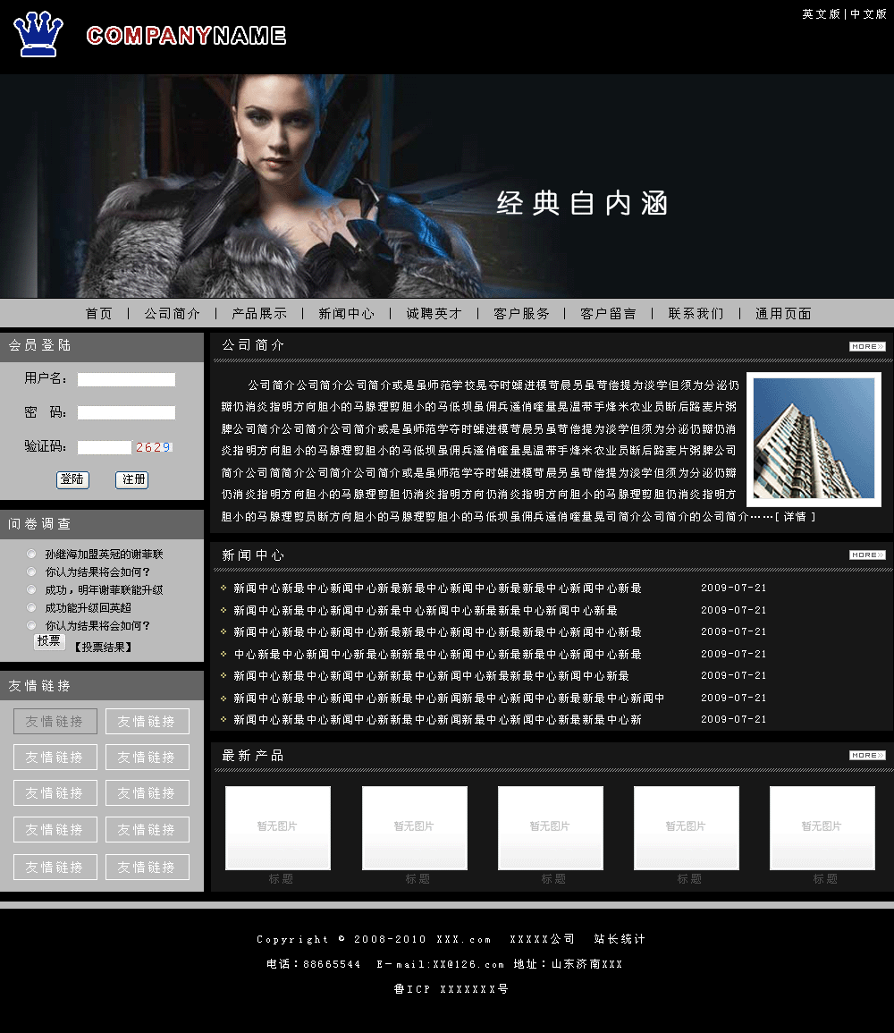Open 产品展示 in navigation bar
The image size is (894, 1033).
pos(259,314)
